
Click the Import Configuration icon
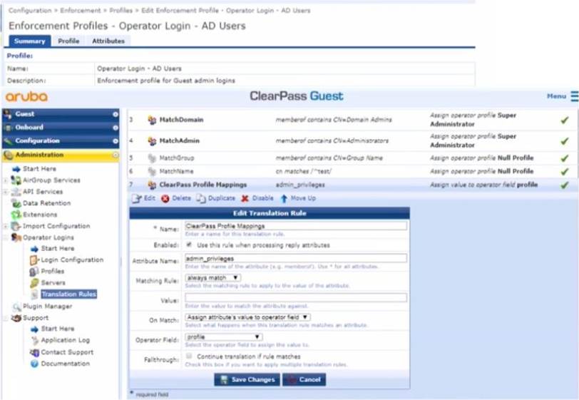[16, 226]
